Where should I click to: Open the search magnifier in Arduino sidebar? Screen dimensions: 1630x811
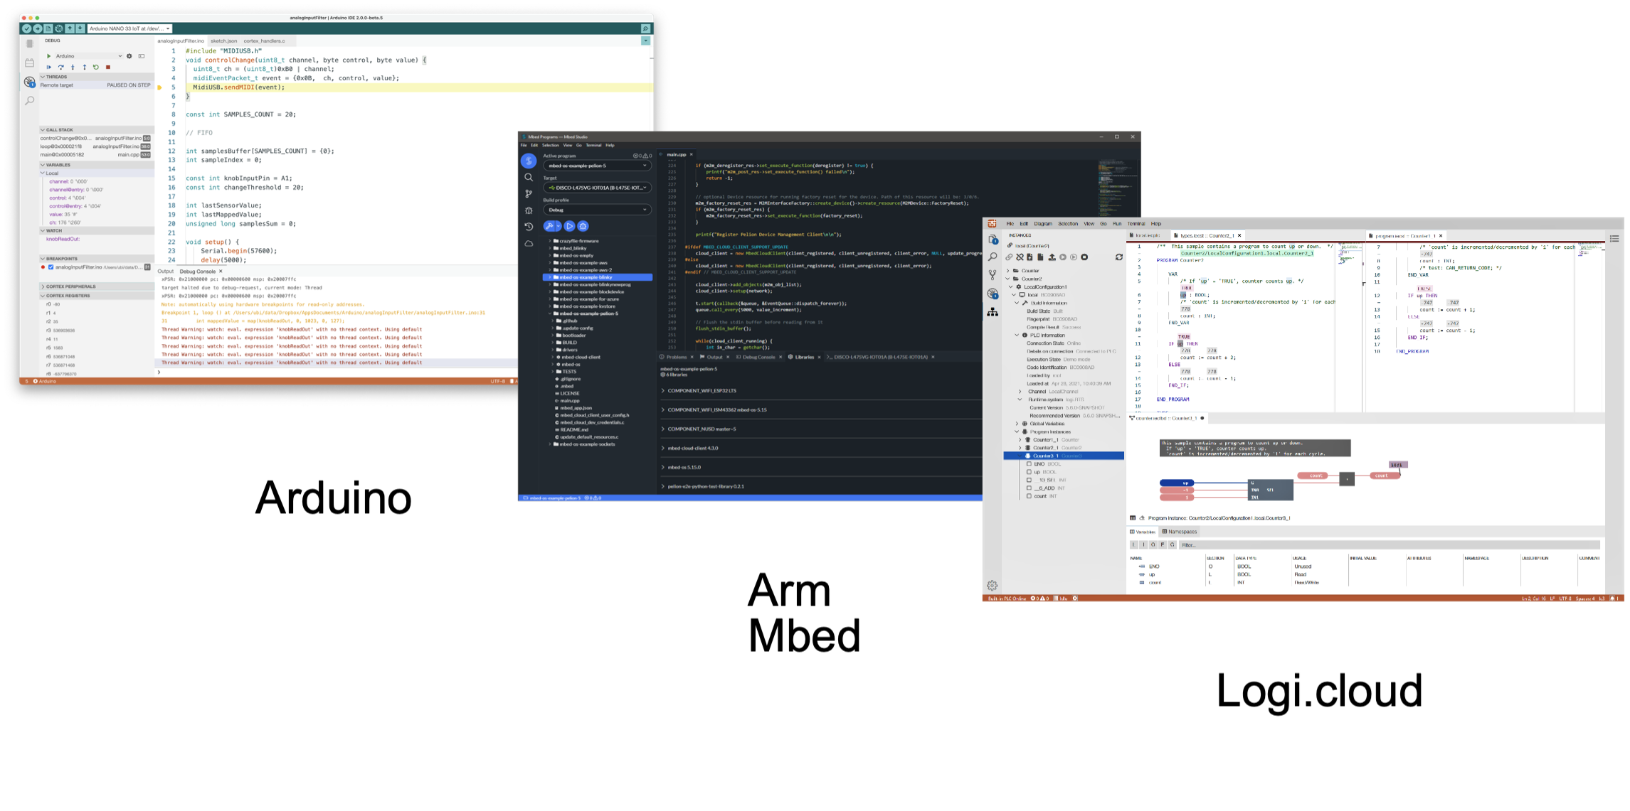[x=29, y=101]
